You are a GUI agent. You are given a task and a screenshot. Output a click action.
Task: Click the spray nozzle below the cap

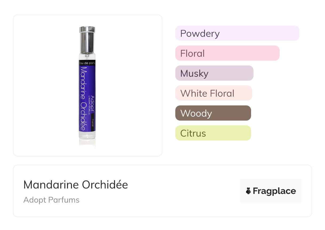pos(87,55)
